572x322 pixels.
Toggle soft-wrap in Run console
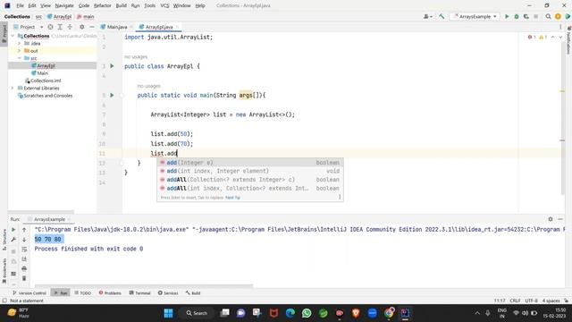click(x=24, y=250)
